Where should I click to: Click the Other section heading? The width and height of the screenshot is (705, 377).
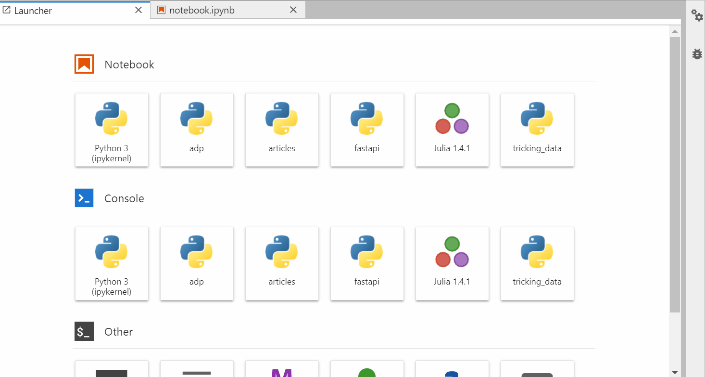click(x=118, y=332)
